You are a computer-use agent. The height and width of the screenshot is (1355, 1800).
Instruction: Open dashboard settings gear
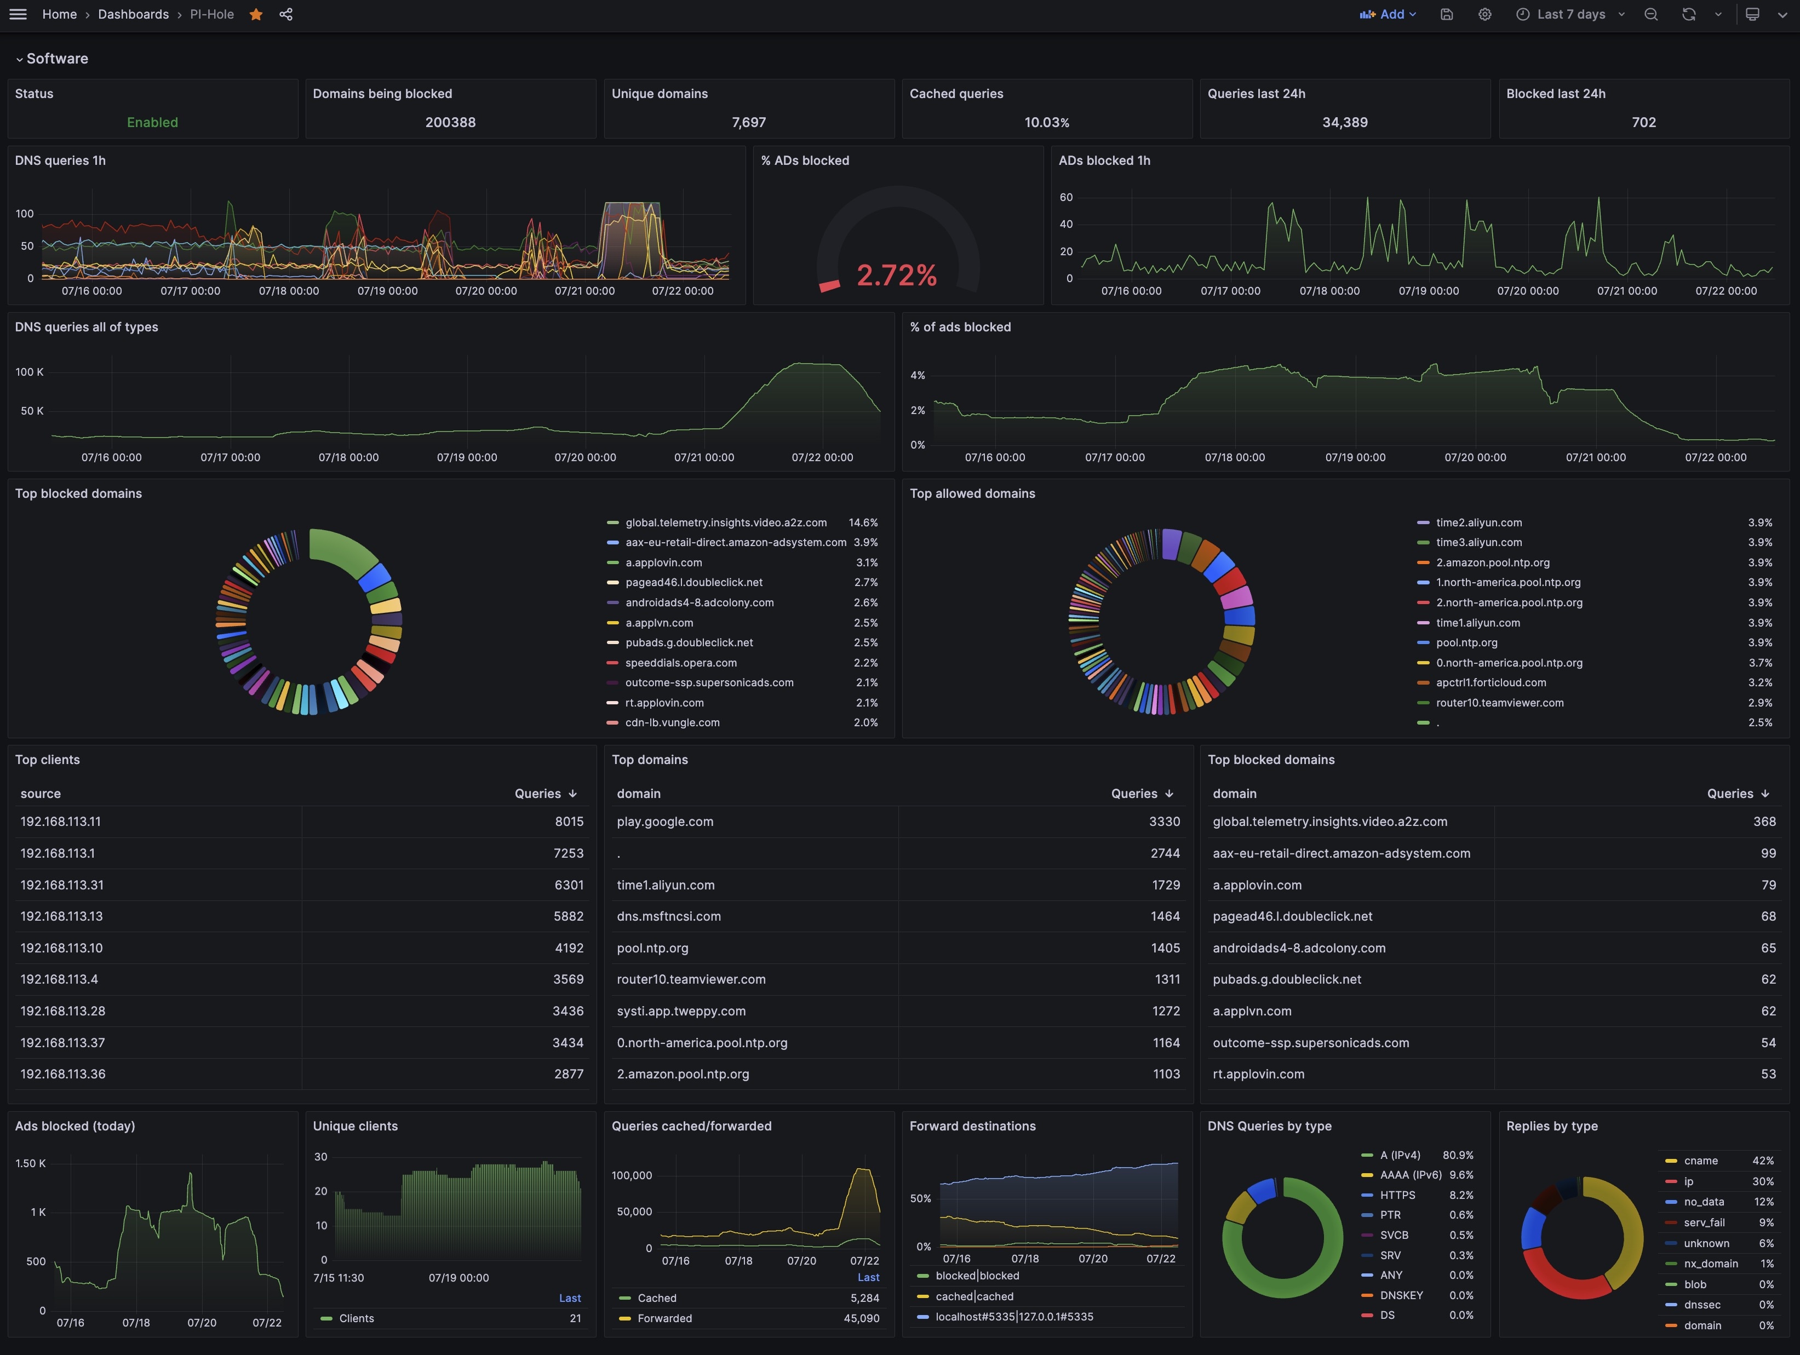click(x=1484, y=14)
